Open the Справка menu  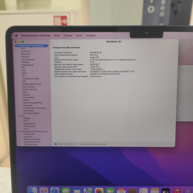click(x=90, y=36)
